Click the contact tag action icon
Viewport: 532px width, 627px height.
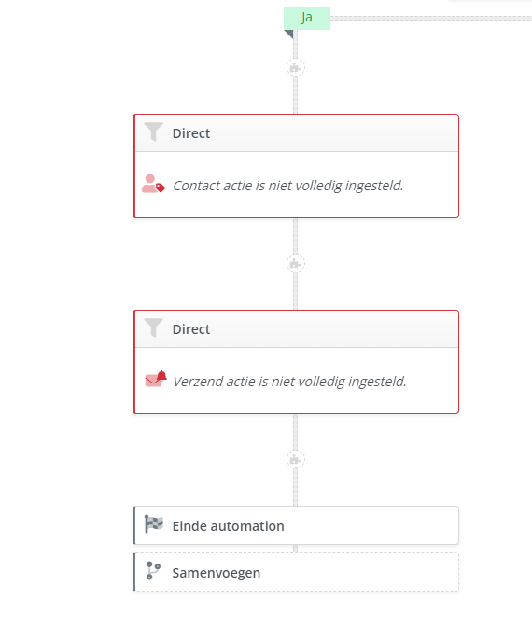click(x=153, y=184)
